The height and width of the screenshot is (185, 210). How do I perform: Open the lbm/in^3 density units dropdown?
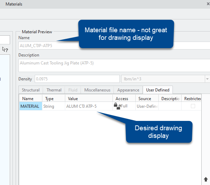207,79
